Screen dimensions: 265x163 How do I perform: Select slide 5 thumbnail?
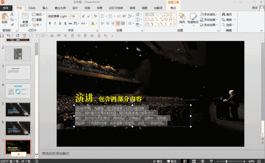pos(18,110)
